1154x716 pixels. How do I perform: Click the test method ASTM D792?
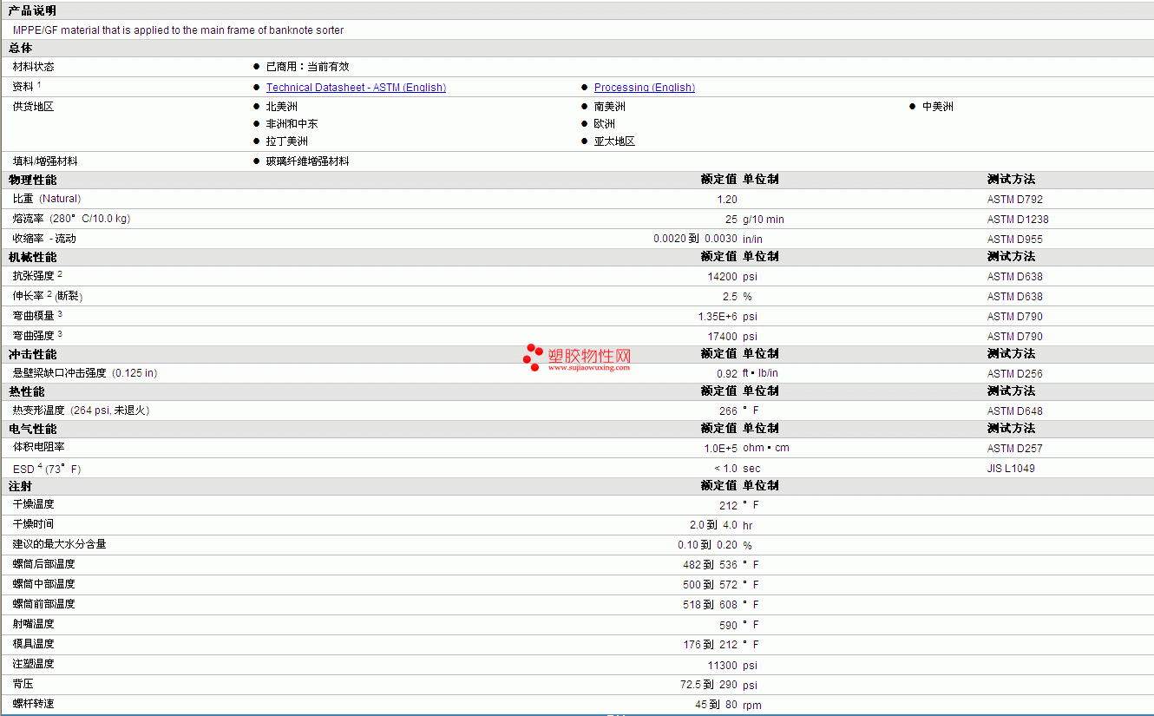coord(1015,200)
